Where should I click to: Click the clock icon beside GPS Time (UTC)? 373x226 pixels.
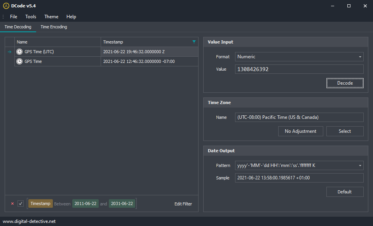tap(19, 52)
